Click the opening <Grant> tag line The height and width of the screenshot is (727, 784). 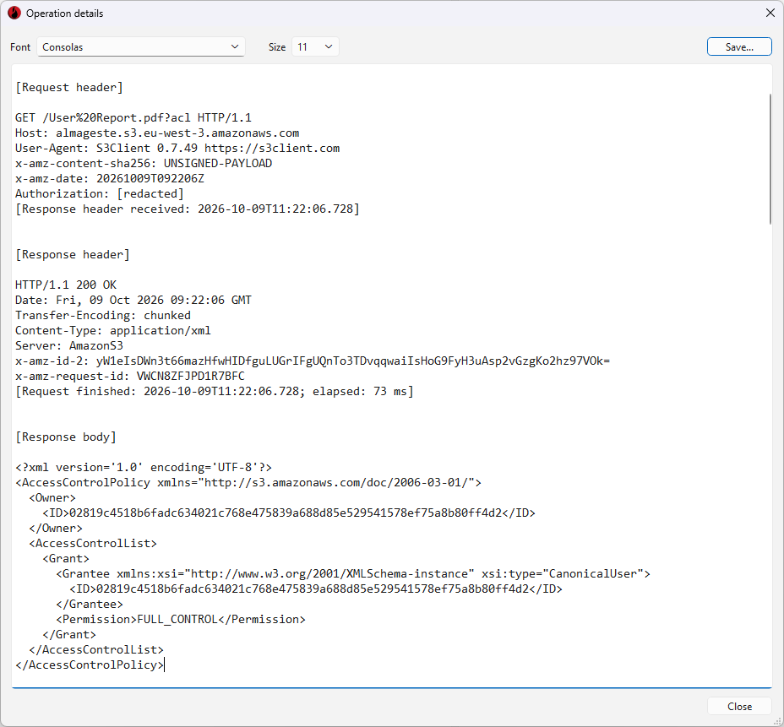(66, 559)
